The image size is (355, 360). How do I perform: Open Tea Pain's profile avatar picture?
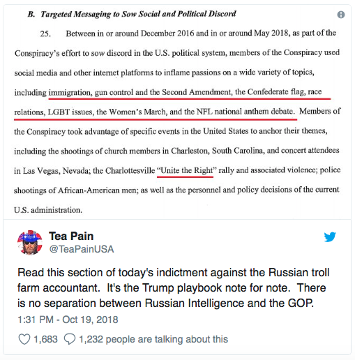pos(30,243)
